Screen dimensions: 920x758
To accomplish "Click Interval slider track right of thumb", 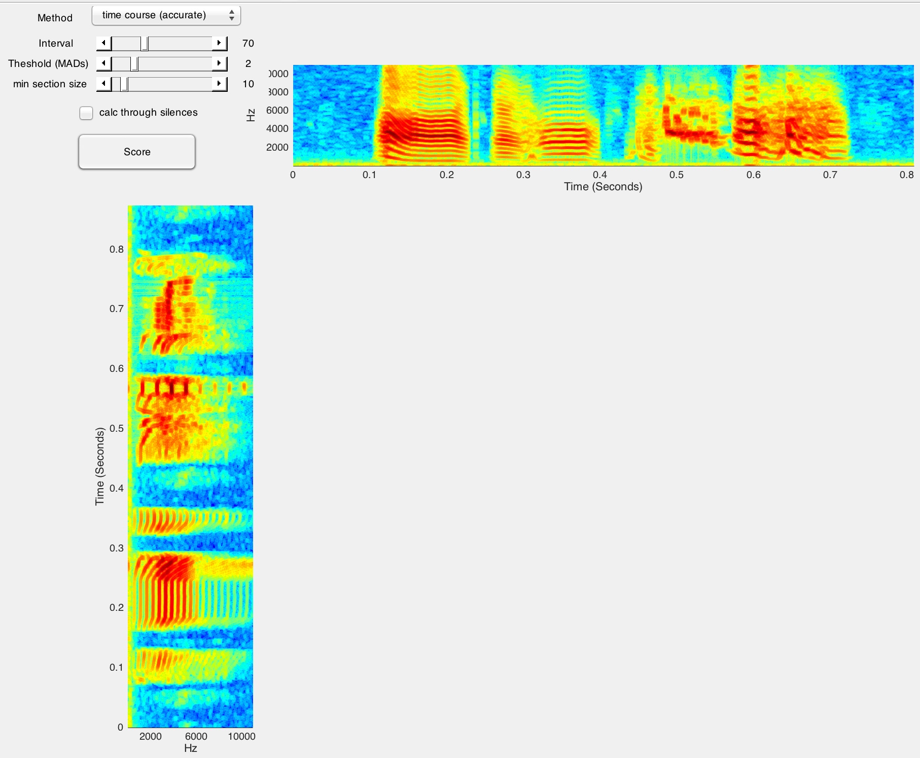I will coord(180,44).
